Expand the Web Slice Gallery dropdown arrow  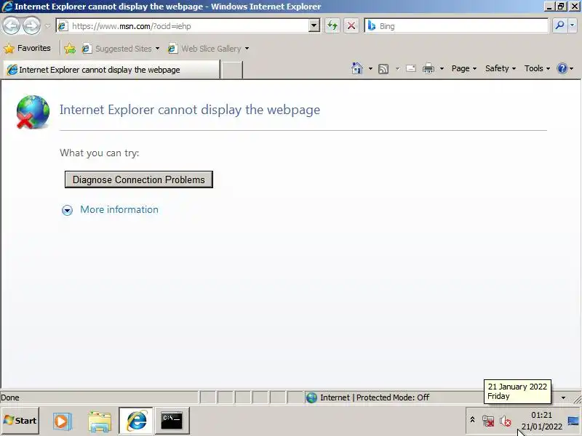pos(247,49)
